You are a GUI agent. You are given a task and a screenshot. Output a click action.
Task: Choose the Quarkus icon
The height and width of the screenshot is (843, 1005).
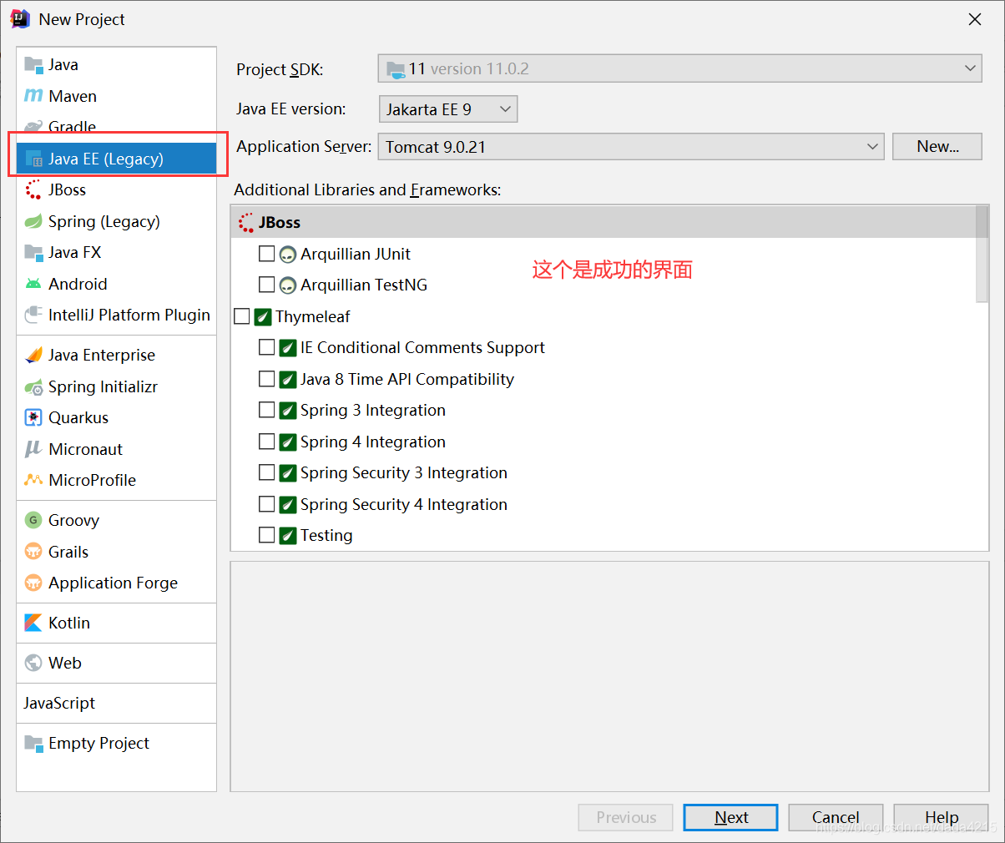33,417
